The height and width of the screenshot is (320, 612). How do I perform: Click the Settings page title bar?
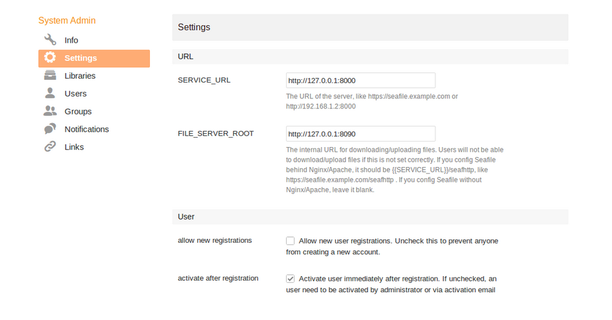(369, 27)
